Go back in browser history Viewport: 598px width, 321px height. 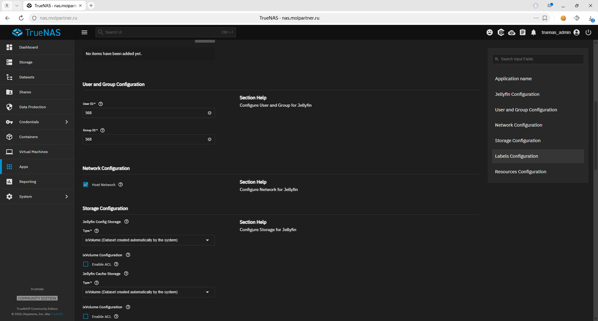pyautogui.click(x=7, y=18)
